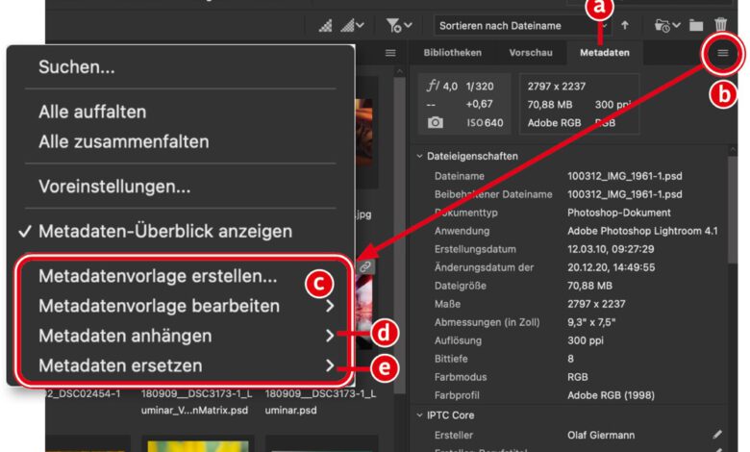Switch to the Bibliotheken tab
This screenshot has height=452, width=750.
pyautogui.click(x=453, y=53)
